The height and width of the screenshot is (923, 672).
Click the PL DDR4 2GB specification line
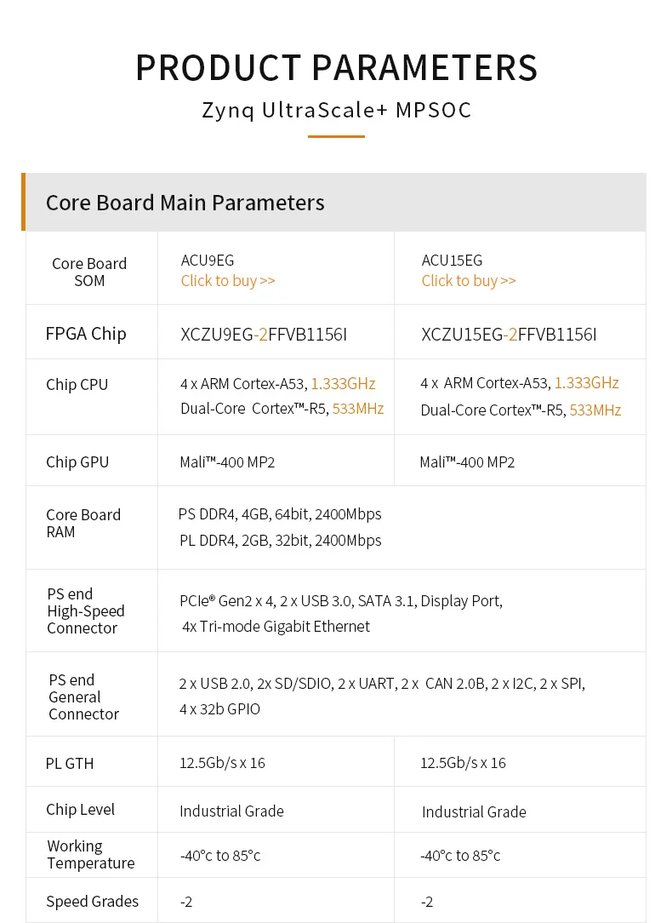point(280,541)
